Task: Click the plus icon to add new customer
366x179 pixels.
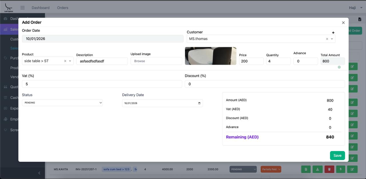Action: 333,33
